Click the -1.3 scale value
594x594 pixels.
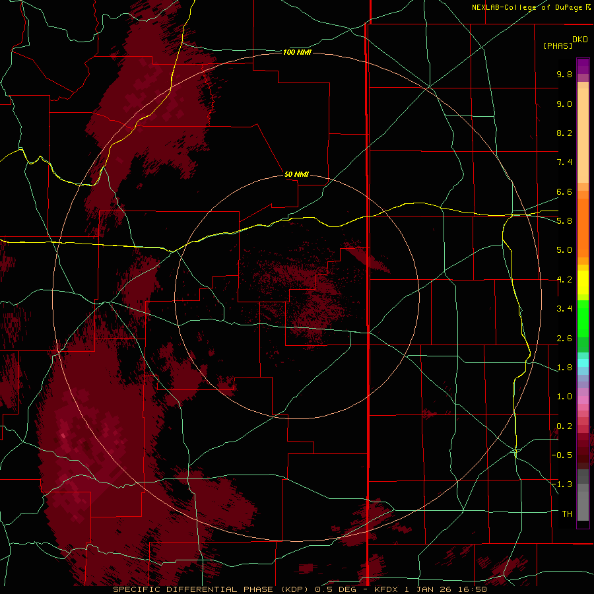pos(562,484)
